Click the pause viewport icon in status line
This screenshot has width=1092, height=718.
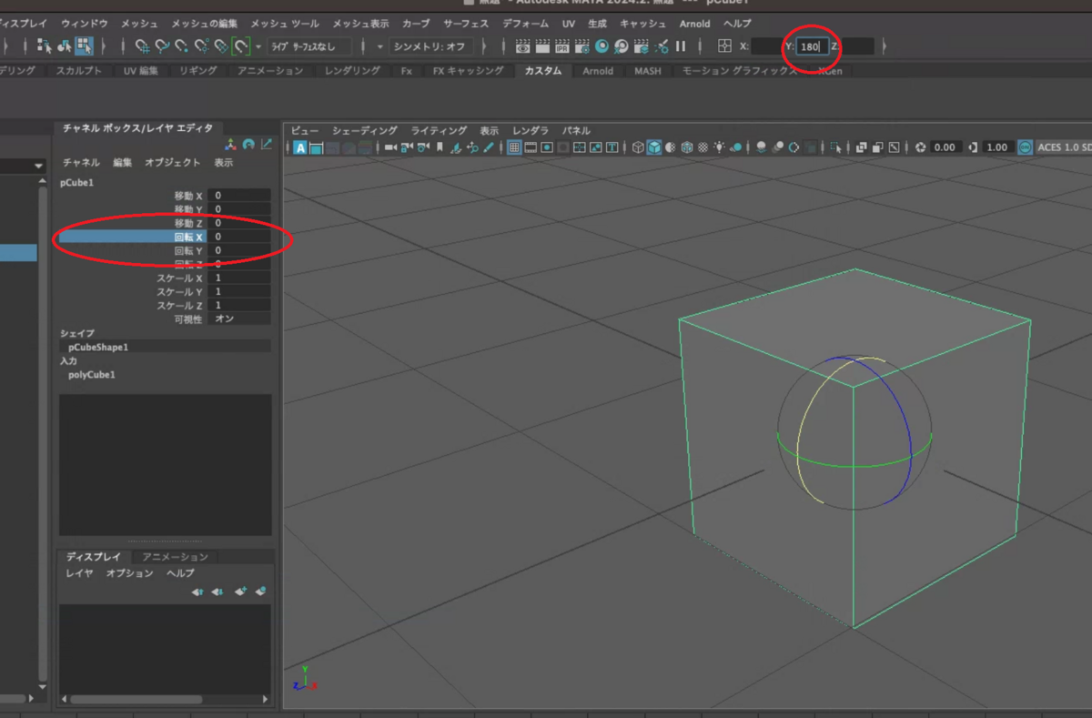(681, 46)
